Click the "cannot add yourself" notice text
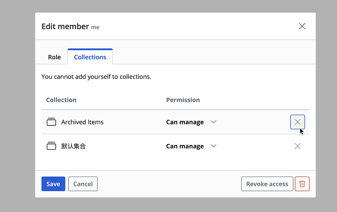This screenshot has height=212, width=337. click(96, 76)
